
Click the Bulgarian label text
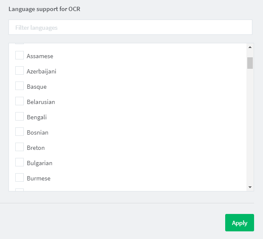pyautogui.click(x=40, y=163)
